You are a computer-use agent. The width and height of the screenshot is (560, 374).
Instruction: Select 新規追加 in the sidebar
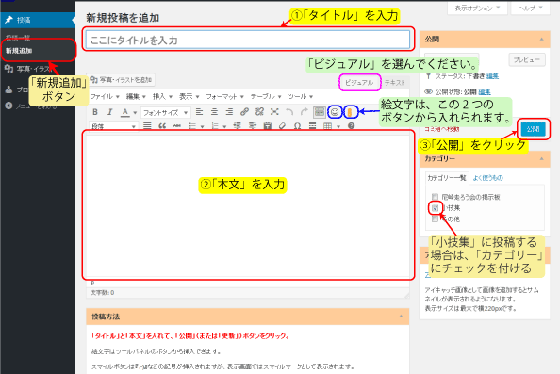19,51
